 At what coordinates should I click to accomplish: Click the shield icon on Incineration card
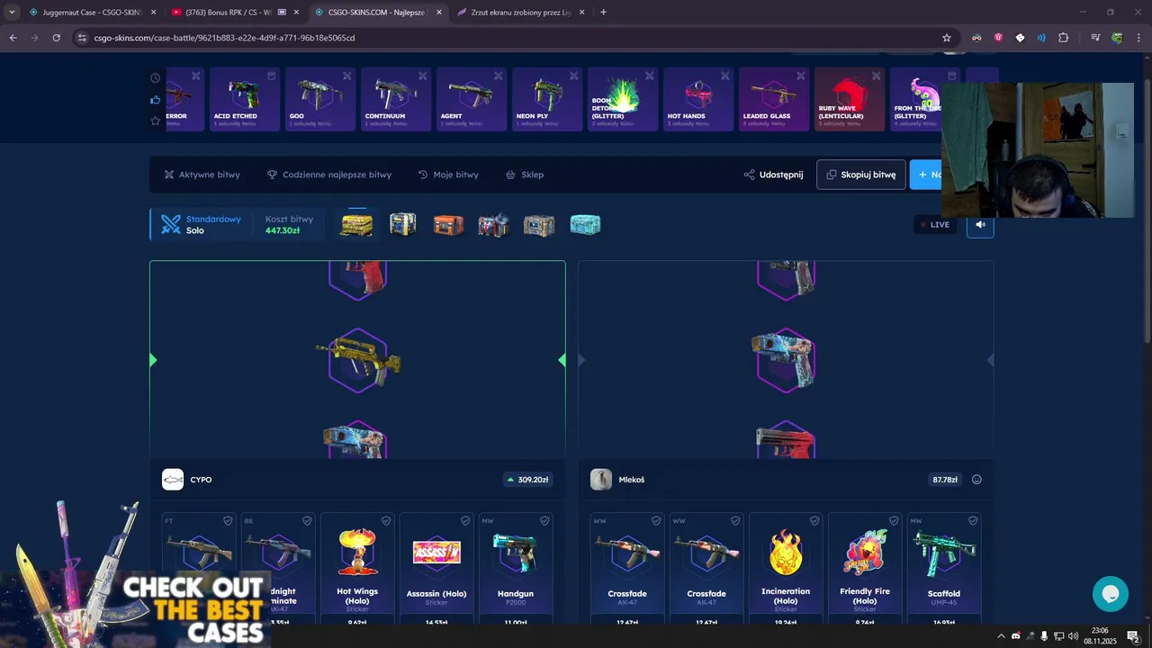[814, 521]
